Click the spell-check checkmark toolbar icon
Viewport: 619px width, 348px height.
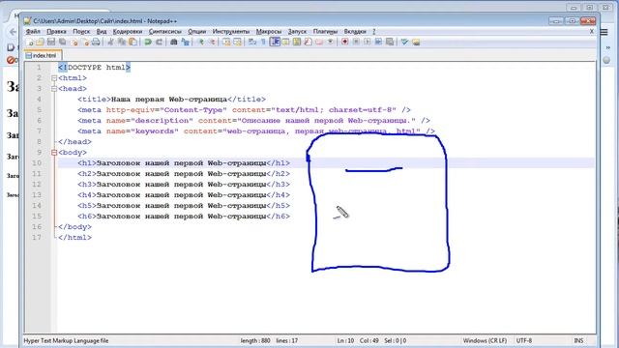point(405,42)
